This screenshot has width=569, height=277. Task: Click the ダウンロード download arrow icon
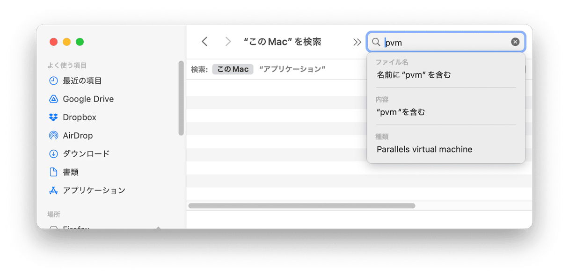coord(53,153)
